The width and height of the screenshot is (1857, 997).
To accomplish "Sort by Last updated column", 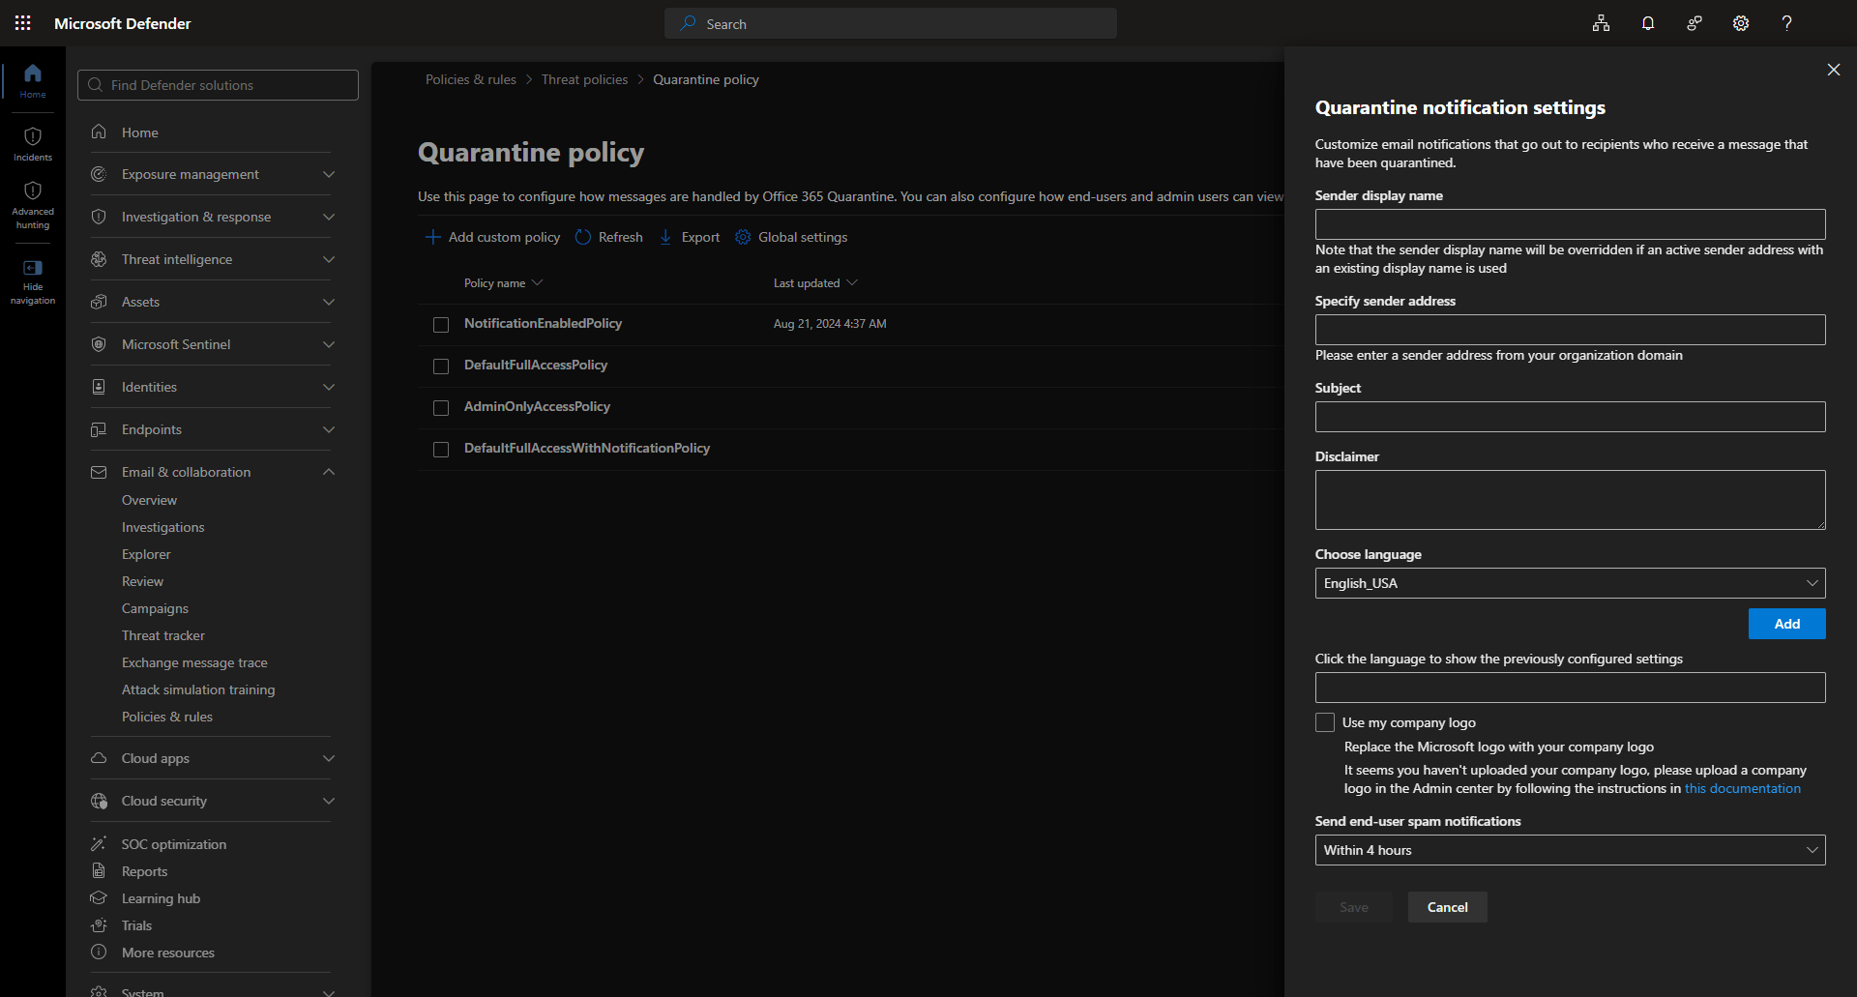I will coord(815,283).
